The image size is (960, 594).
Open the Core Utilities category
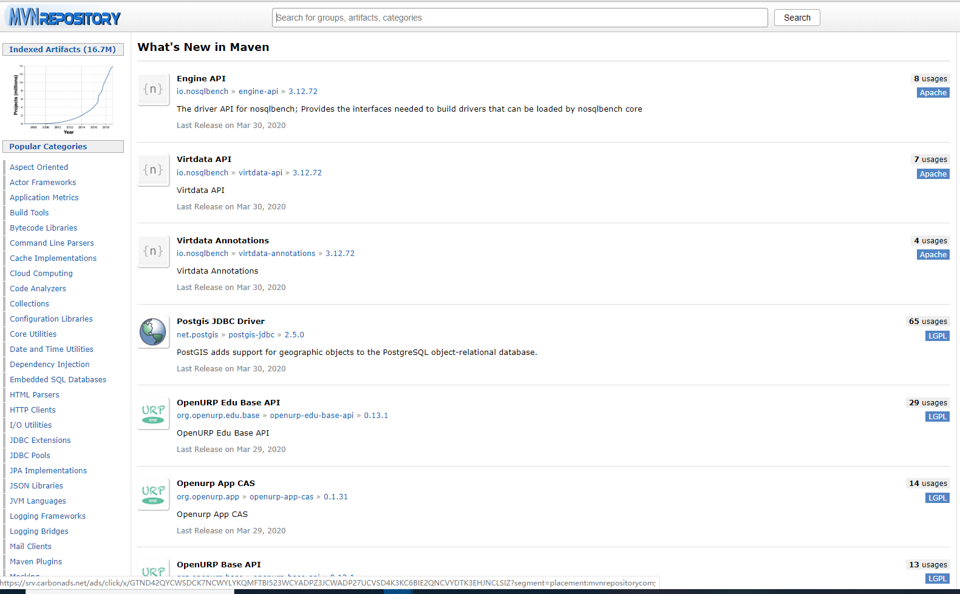[33, 334]
